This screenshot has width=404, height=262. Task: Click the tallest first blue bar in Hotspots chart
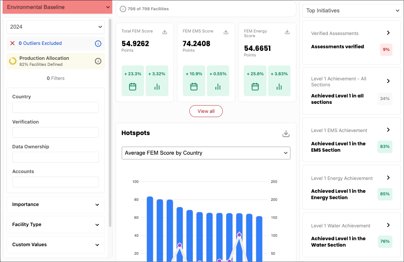[150, 229]
